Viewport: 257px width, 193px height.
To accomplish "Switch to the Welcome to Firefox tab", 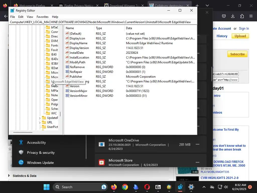I will pos(32,6).
